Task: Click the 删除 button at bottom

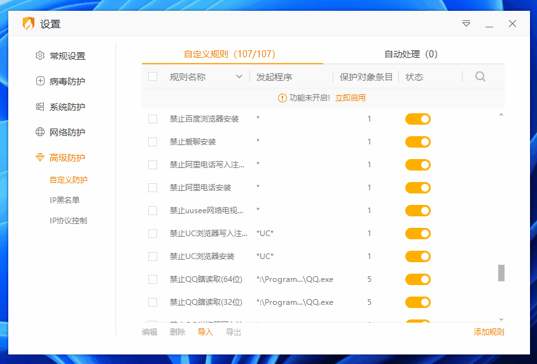Action: (178, 332)
